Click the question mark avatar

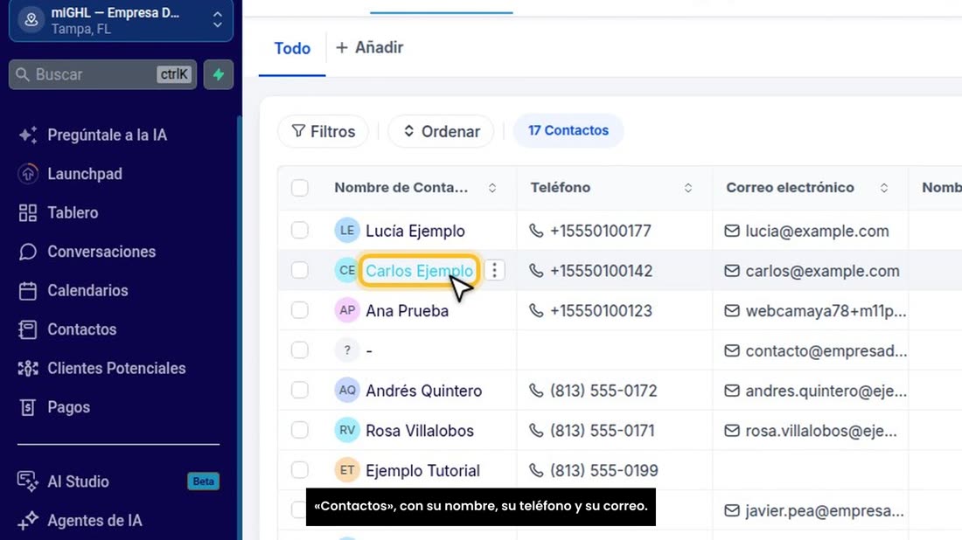pyautogui.click(x=346, y=350)
